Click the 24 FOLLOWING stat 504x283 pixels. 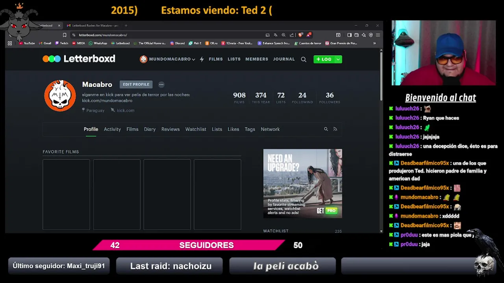(x=302, y=97)
